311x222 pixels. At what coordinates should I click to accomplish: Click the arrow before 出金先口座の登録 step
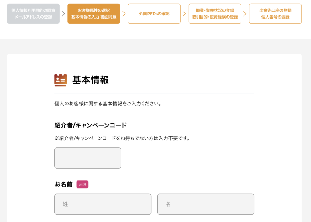(245, 14)
